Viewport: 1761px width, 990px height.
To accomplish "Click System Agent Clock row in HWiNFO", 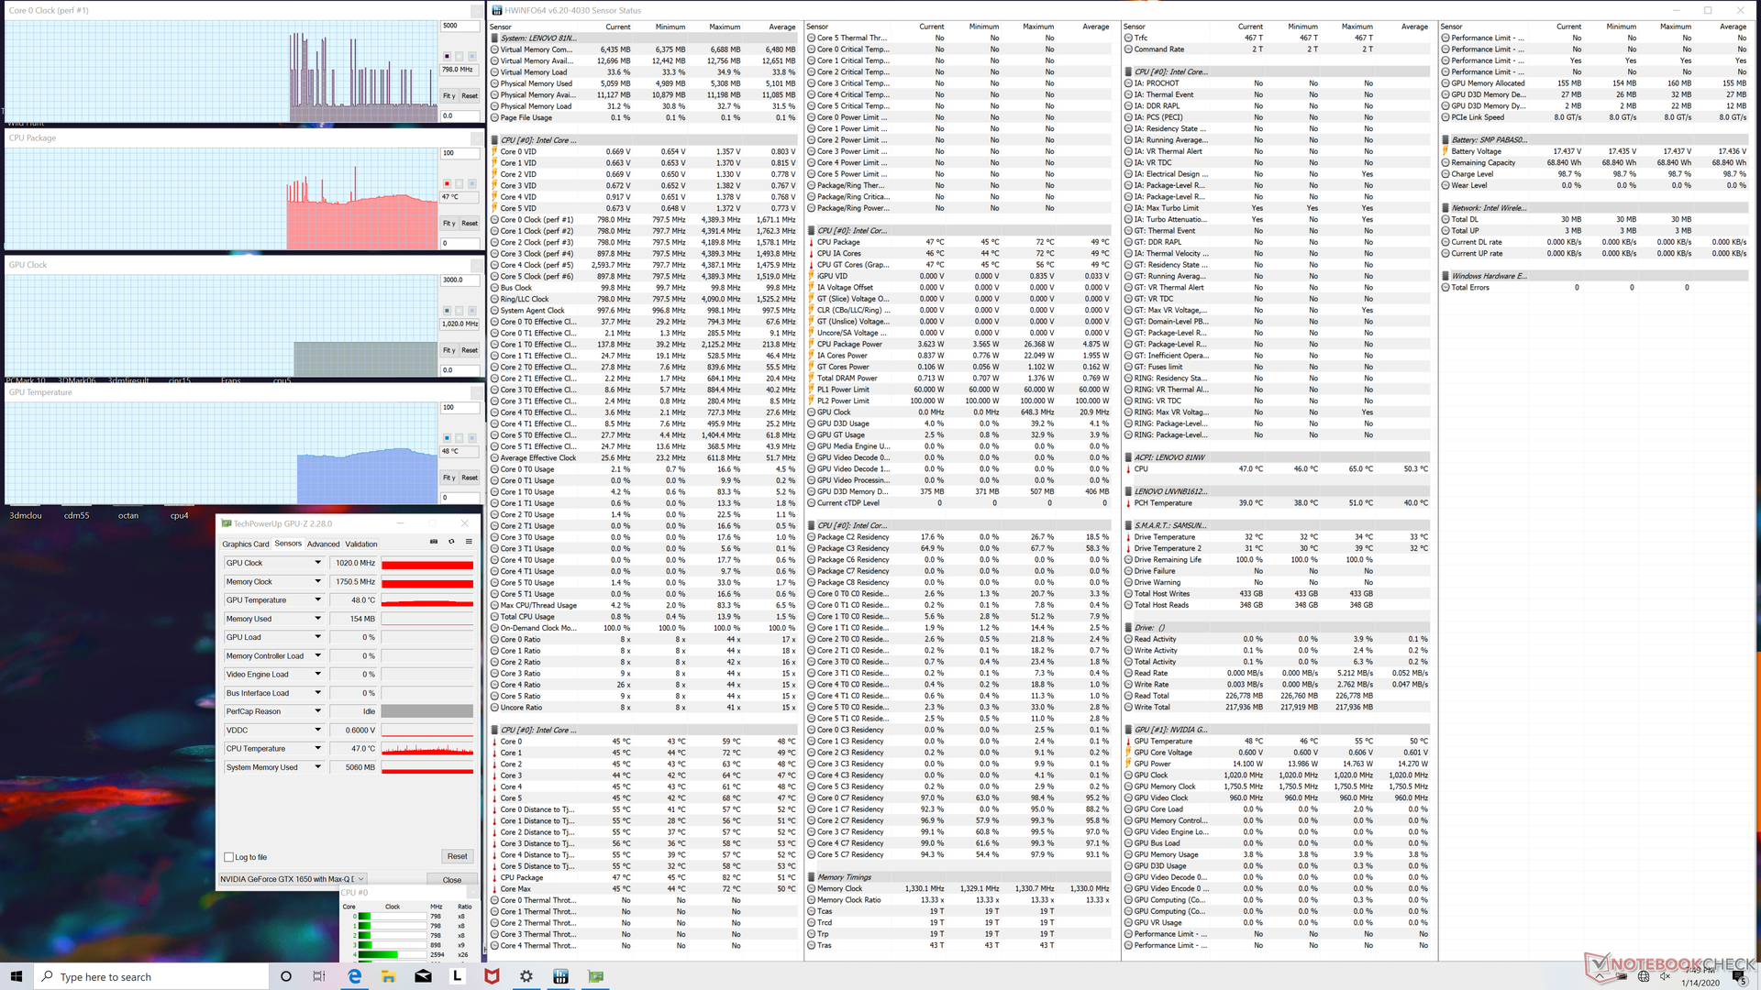I will (x=644, y=310).
